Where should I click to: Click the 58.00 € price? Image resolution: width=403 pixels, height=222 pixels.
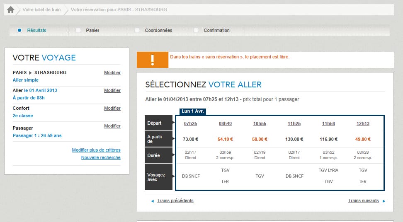260,139
